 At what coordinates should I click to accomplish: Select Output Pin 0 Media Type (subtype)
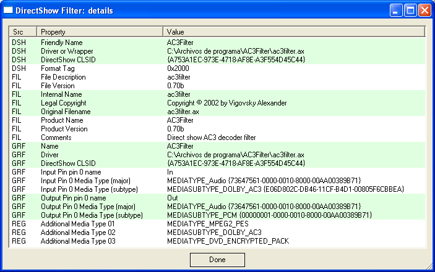(x=92, y=215)
